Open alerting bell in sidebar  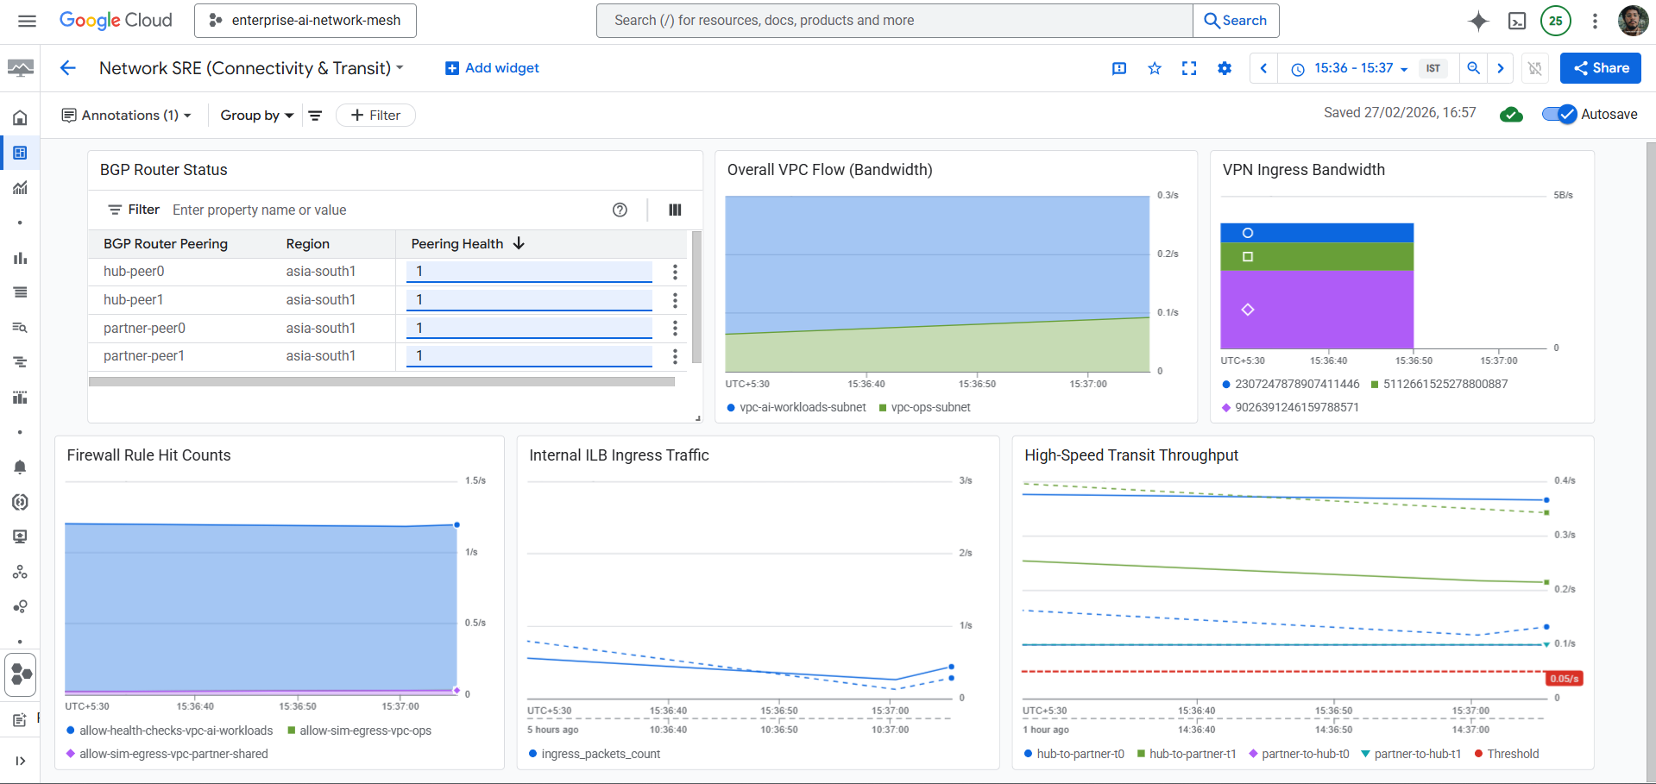point(20,467)
